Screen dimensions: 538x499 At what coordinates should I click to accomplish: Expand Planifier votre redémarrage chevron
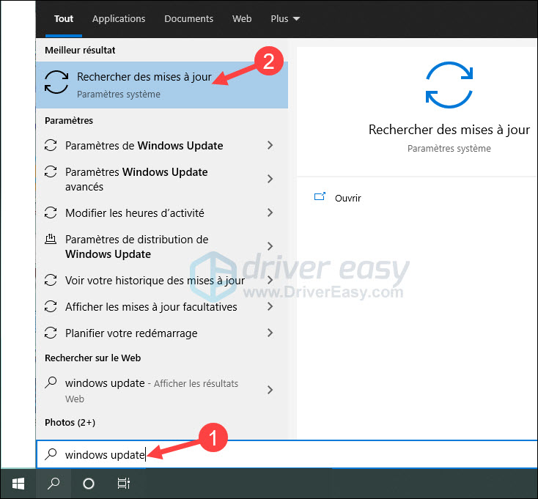270,333
